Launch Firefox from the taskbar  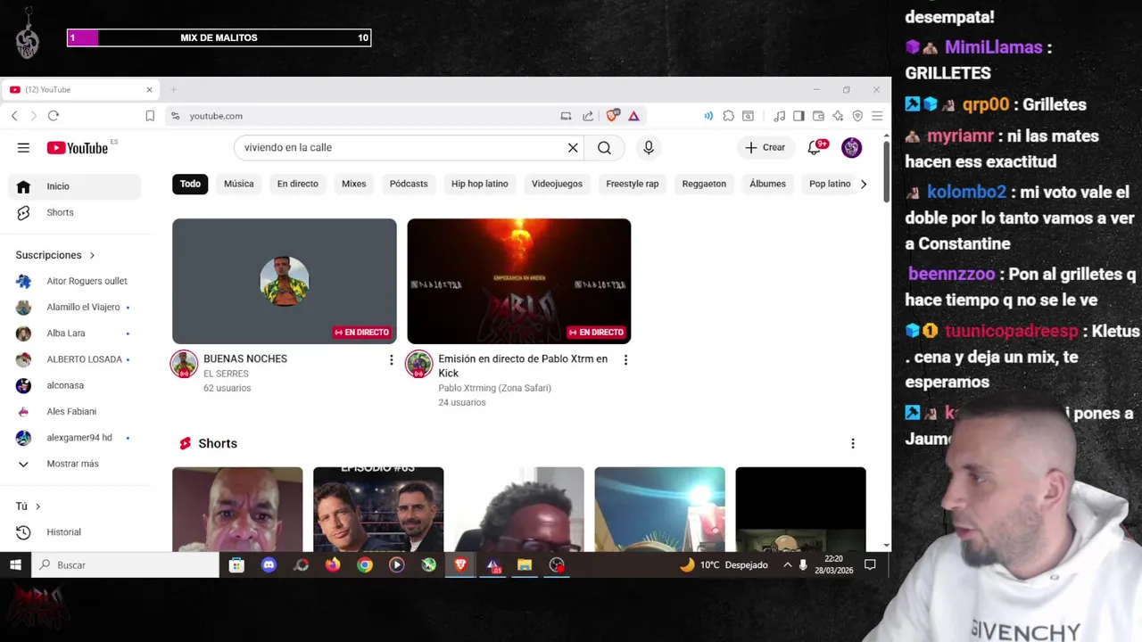click(x=333, y=564)
